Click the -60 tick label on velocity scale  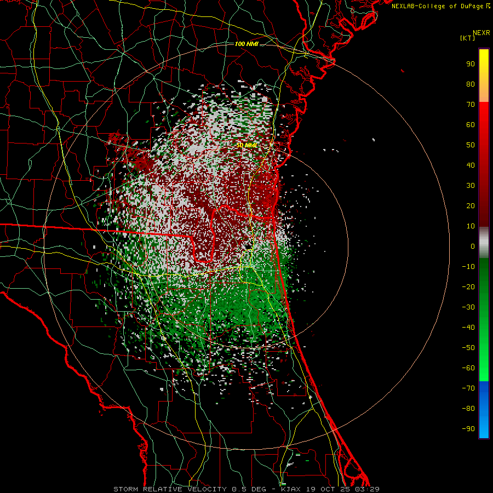pyautogui.click(x=468, y=368)
